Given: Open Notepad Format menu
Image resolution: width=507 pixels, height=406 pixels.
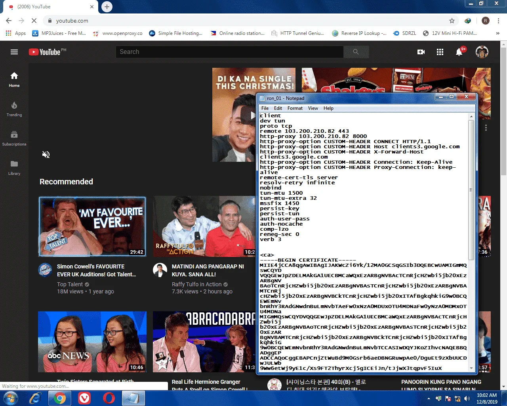Looking at the screenshot, I should 295,108.
